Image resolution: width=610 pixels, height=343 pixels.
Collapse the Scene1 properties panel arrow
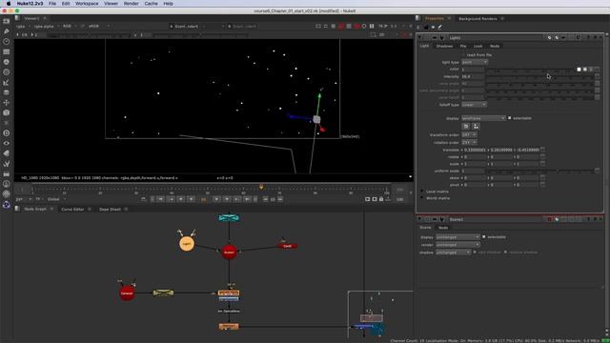click(x=419, y=219)
